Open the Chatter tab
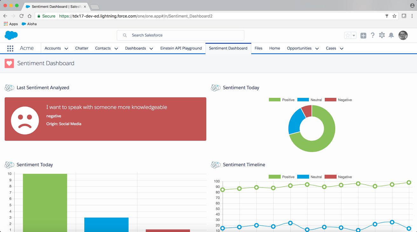Viewport: 417px width, 232px height. click(82, 48)
